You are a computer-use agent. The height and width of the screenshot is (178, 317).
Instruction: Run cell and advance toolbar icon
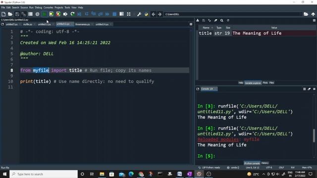point(58,14)
